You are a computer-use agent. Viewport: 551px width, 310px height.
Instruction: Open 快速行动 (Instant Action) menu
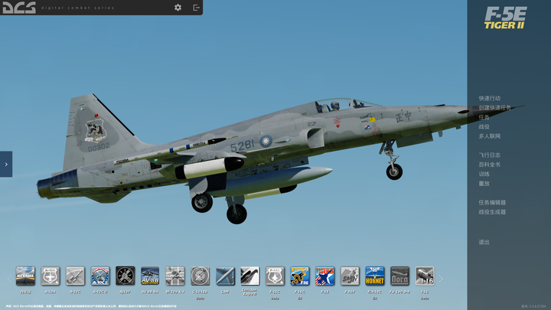pos(490,98)
